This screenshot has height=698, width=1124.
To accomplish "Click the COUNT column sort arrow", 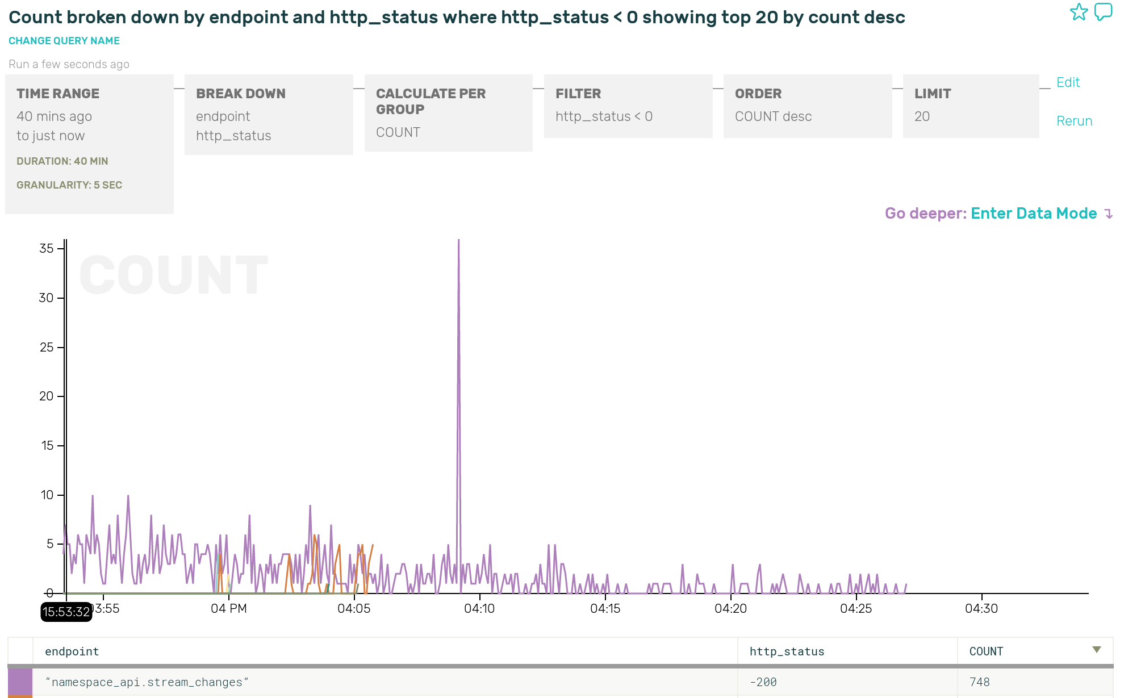I will (x=1096, y=650).
